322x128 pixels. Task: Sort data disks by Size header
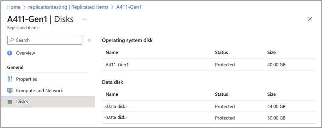click(271, 94)
